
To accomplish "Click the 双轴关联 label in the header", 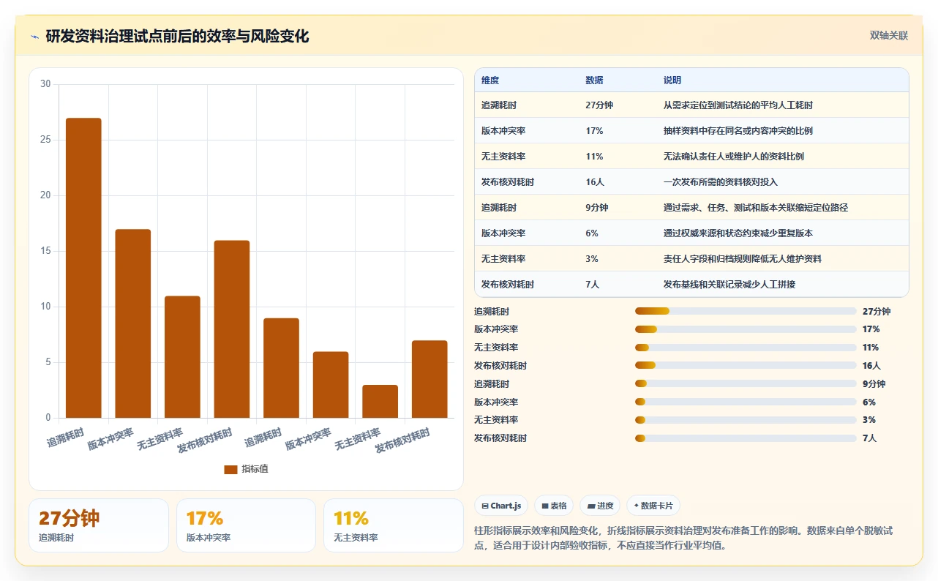I will [x=888, y=36].
